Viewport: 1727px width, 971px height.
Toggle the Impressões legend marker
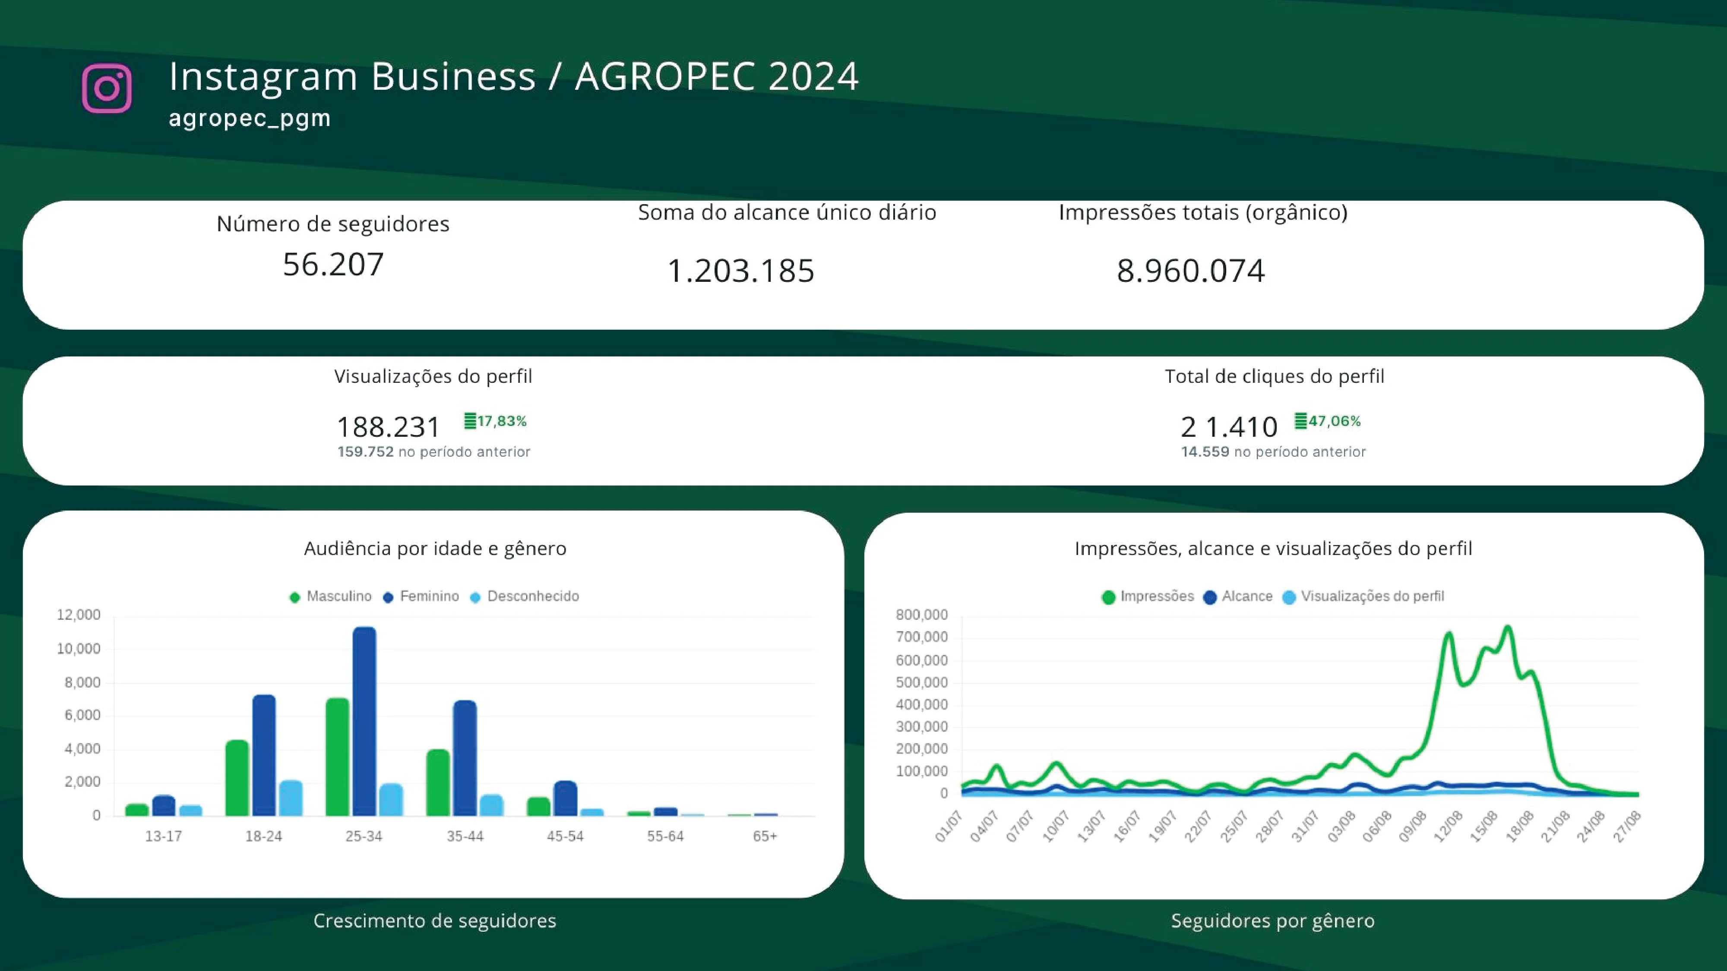click(x=1108, y=597)
